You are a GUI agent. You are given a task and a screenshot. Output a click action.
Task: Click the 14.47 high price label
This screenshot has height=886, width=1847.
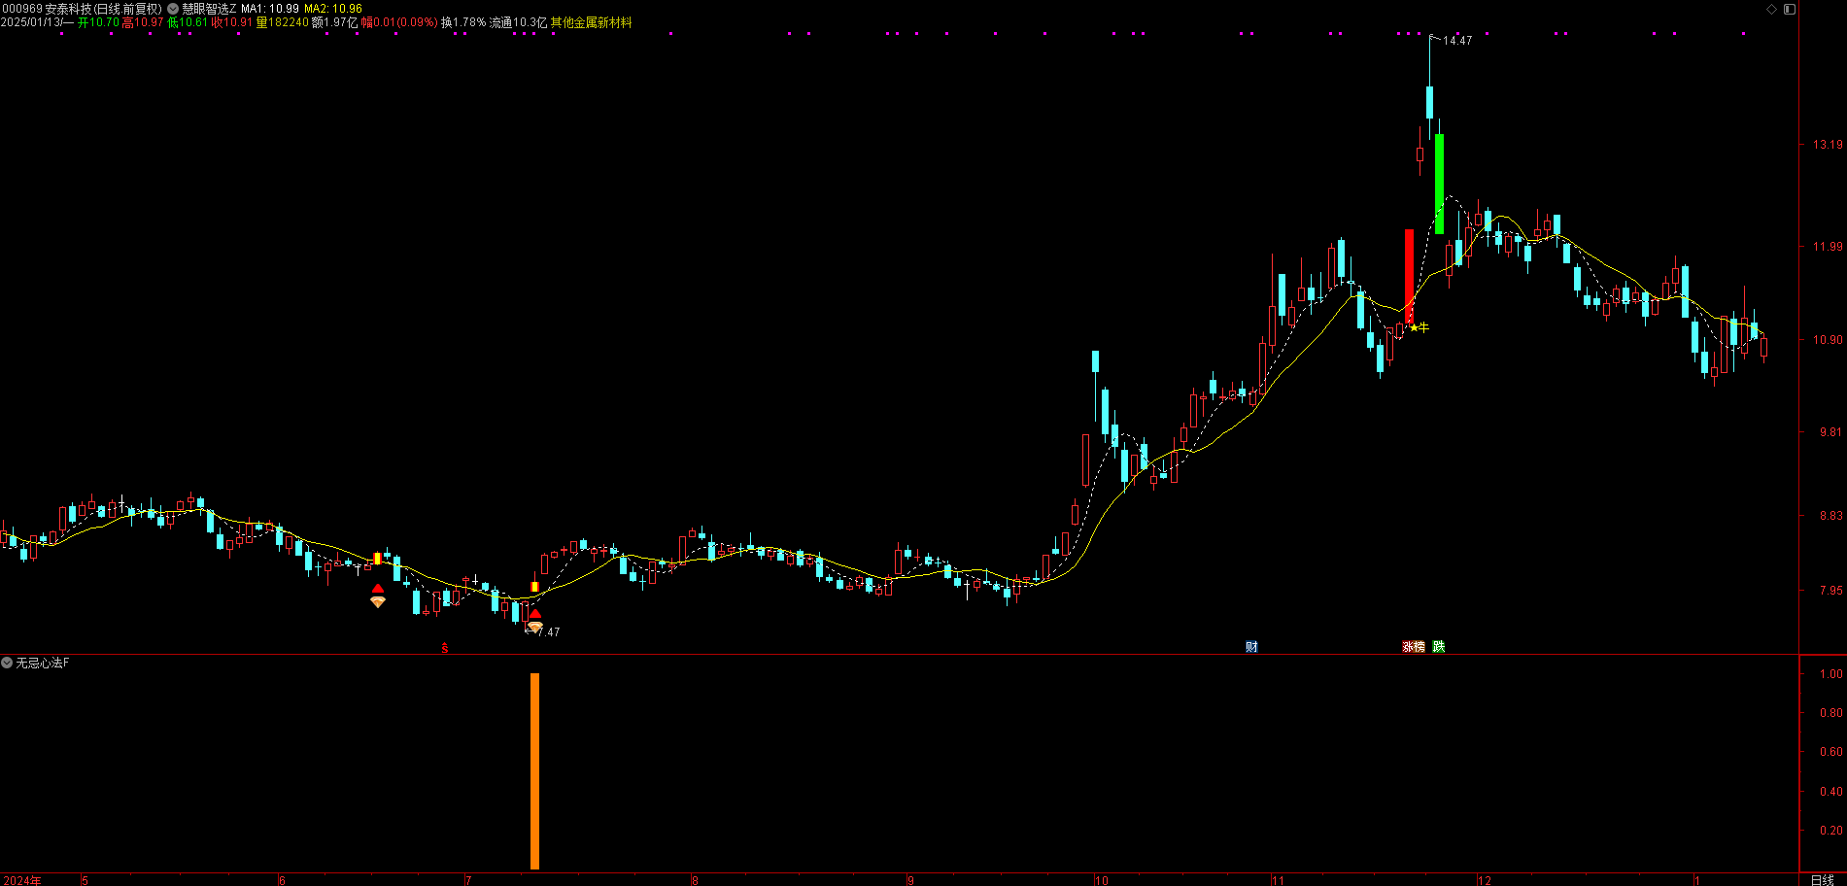1457,41
